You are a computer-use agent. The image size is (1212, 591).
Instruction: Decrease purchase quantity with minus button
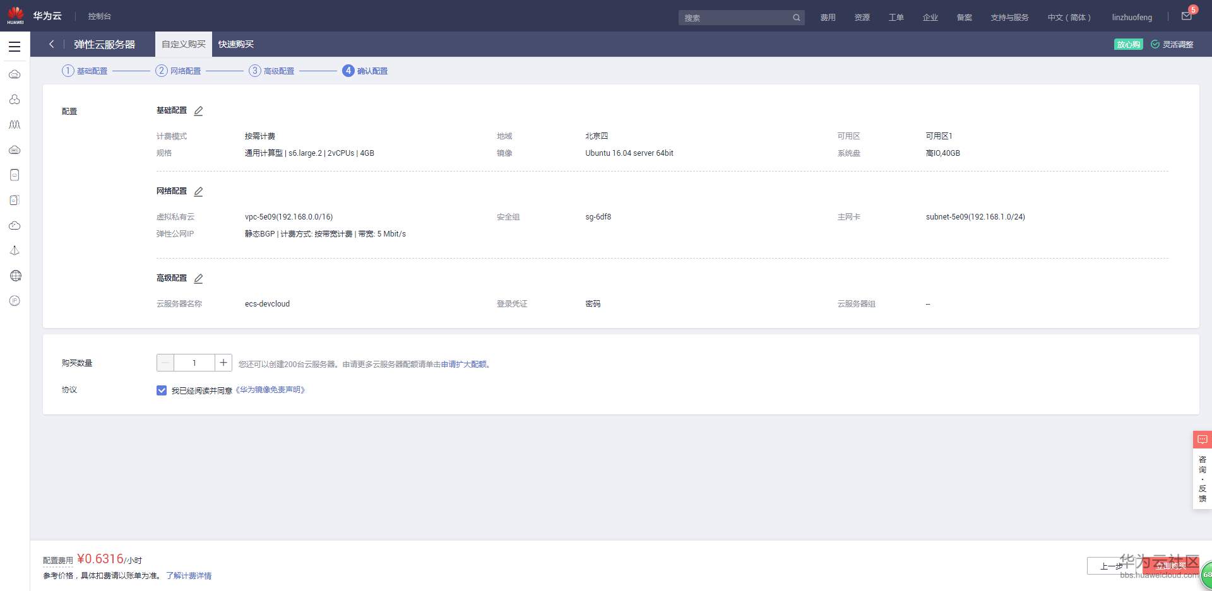(x=165, y=363)
